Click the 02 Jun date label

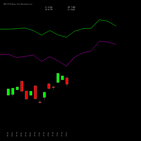[8, 134]
